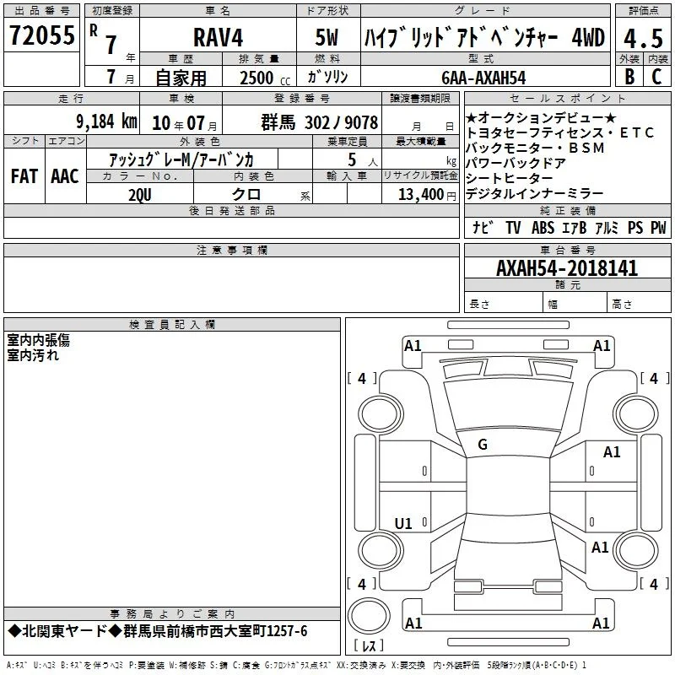Select exterior color アッシュグレーM/アーバンカ

pyautogui.click(x=181, y=159)
